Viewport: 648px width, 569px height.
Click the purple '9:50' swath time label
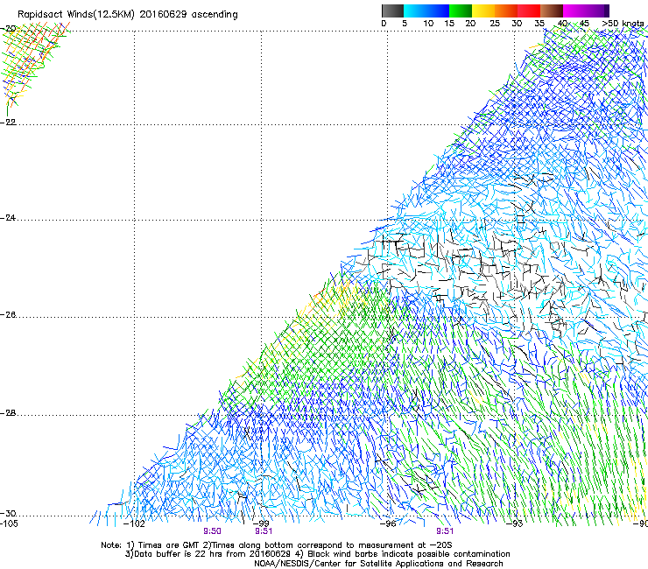[x=212, y=531]
